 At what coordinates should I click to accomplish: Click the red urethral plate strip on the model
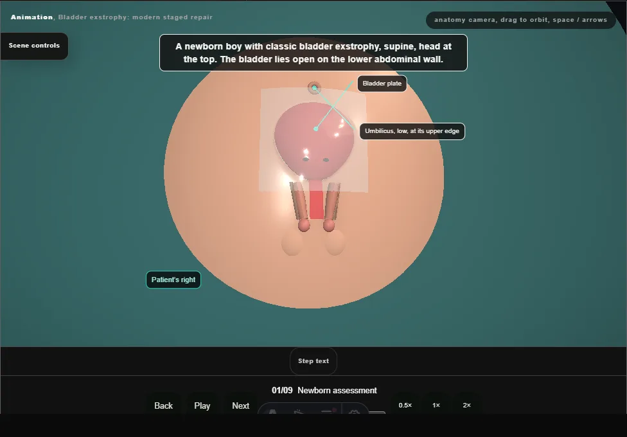(316, 204)
